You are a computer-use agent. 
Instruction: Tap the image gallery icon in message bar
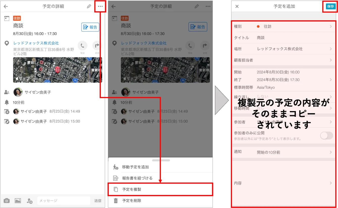18,201
